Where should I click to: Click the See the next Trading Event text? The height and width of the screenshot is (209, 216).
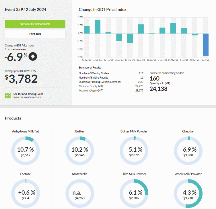(28, 94)
